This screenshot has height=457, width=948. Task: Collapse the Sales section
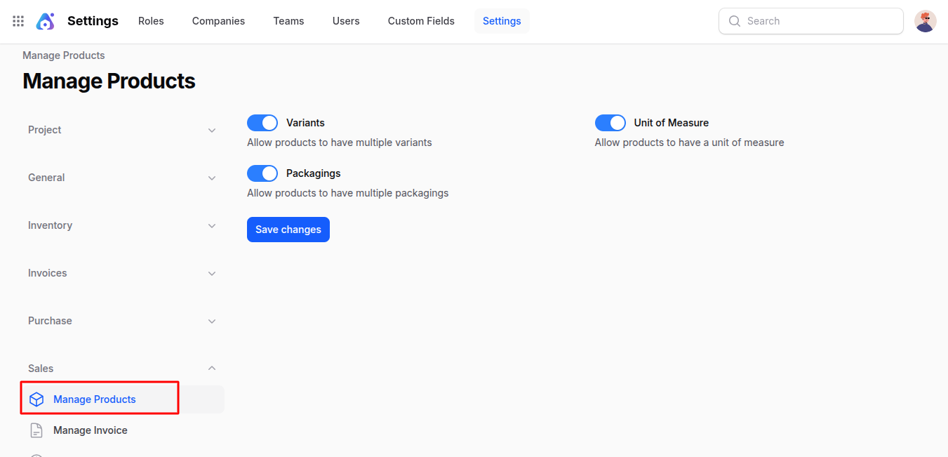point(212,368)
